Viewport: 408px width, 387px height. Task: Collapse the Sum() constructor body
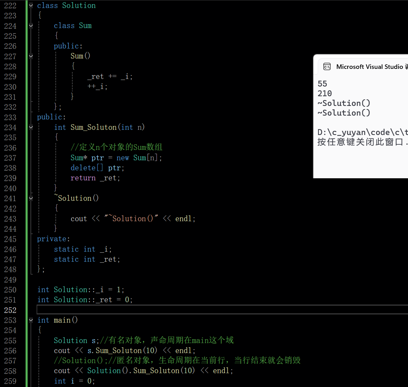[x=31, y=56]
